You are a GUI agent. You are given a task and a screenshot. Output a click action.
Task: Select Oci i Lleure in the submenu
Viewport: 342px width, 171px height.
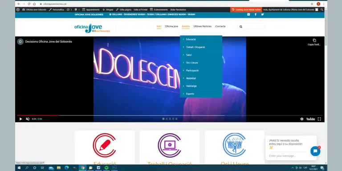click(x=201, y=63)
